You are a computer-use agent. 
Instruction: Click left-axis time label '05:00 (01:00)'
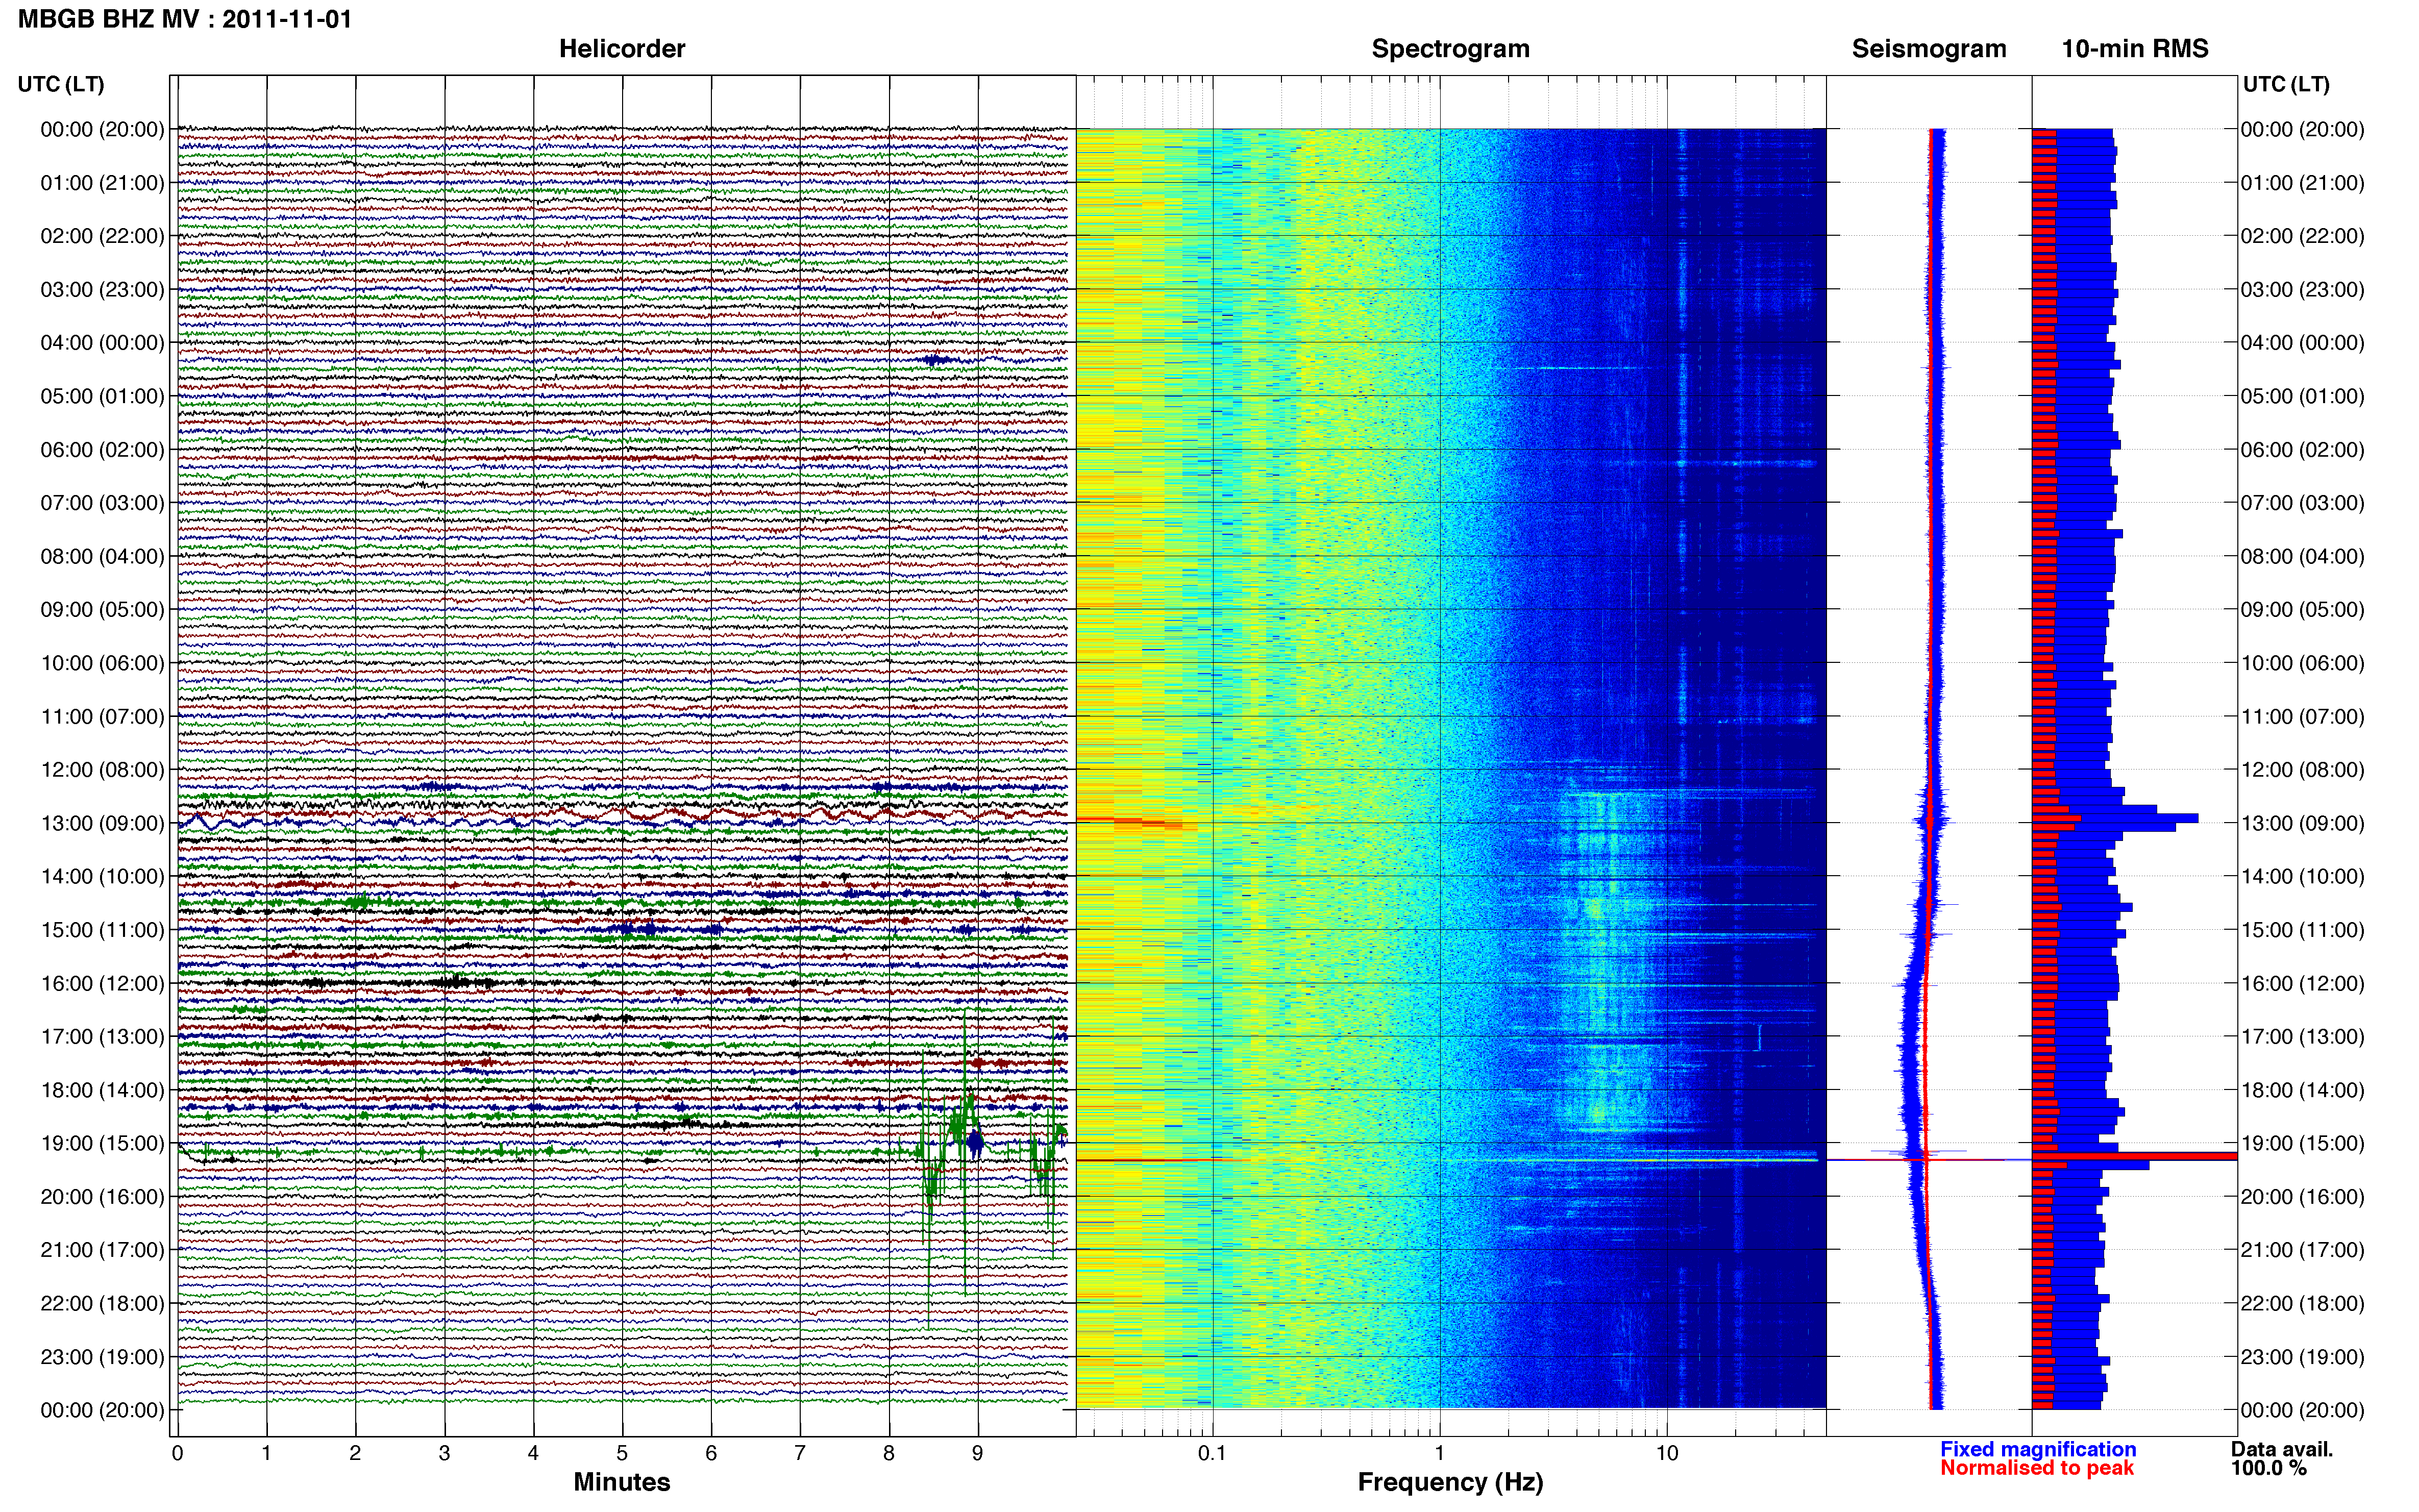click(x=102, y=396)
